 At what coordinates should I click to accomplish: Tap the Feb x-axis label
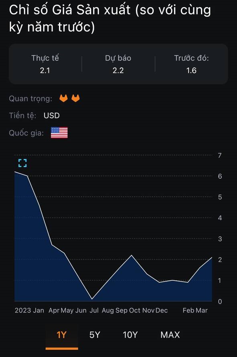coord(188,310)
